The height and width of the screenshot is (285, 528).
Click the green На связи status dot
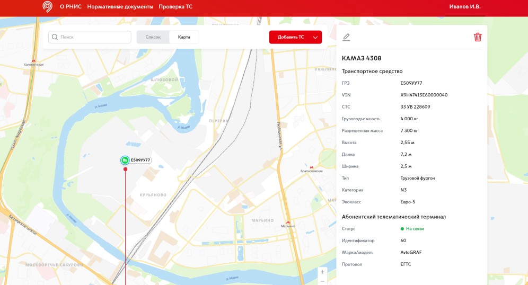coord(402,229)
